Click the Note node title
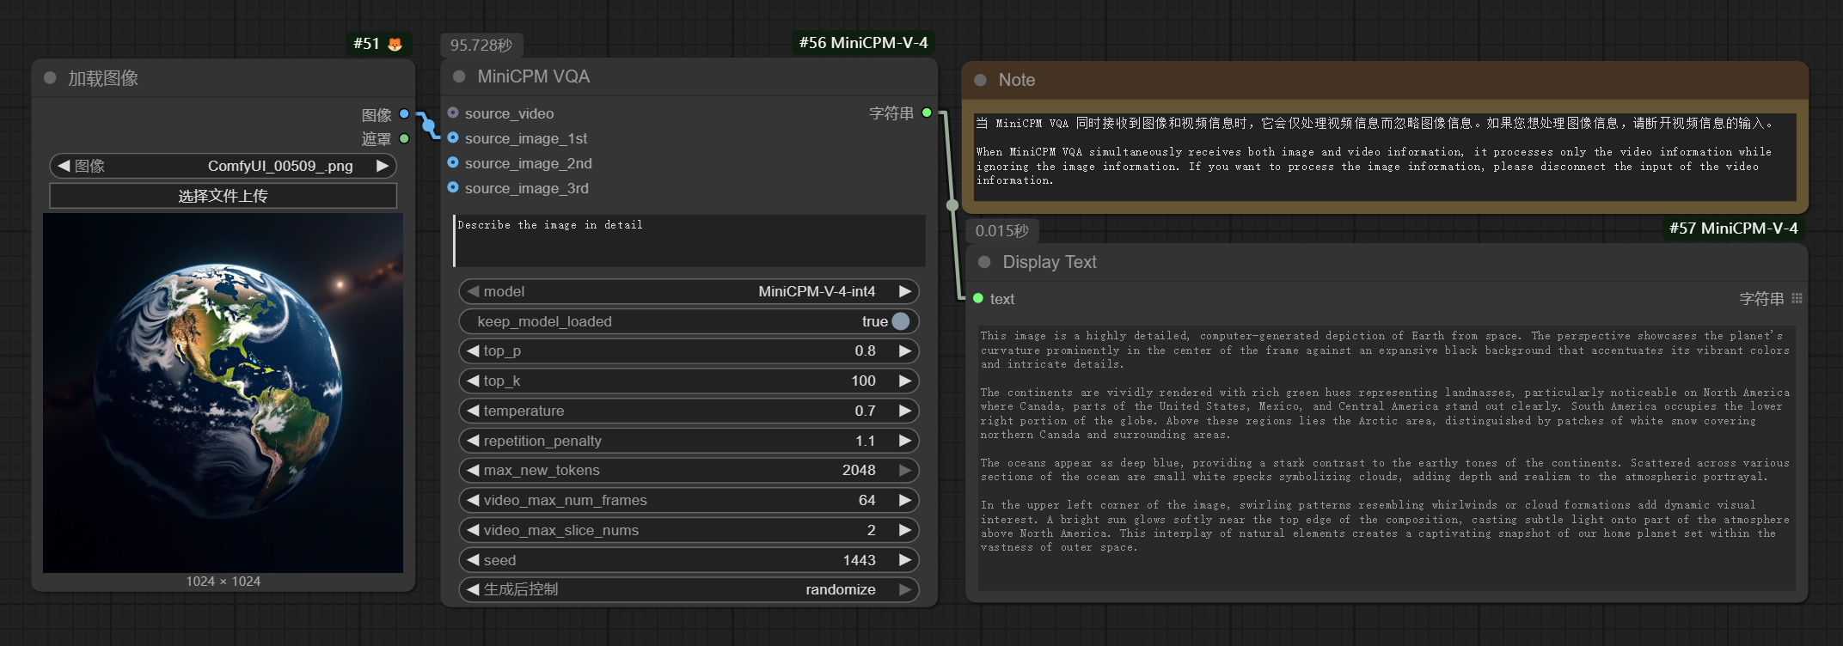The width and height of the screenshot is (1843, 646). [1017, 80]
